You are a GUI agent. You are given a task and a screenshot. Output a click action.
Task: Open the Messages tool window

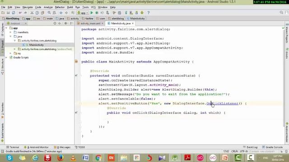click(62, 147)
